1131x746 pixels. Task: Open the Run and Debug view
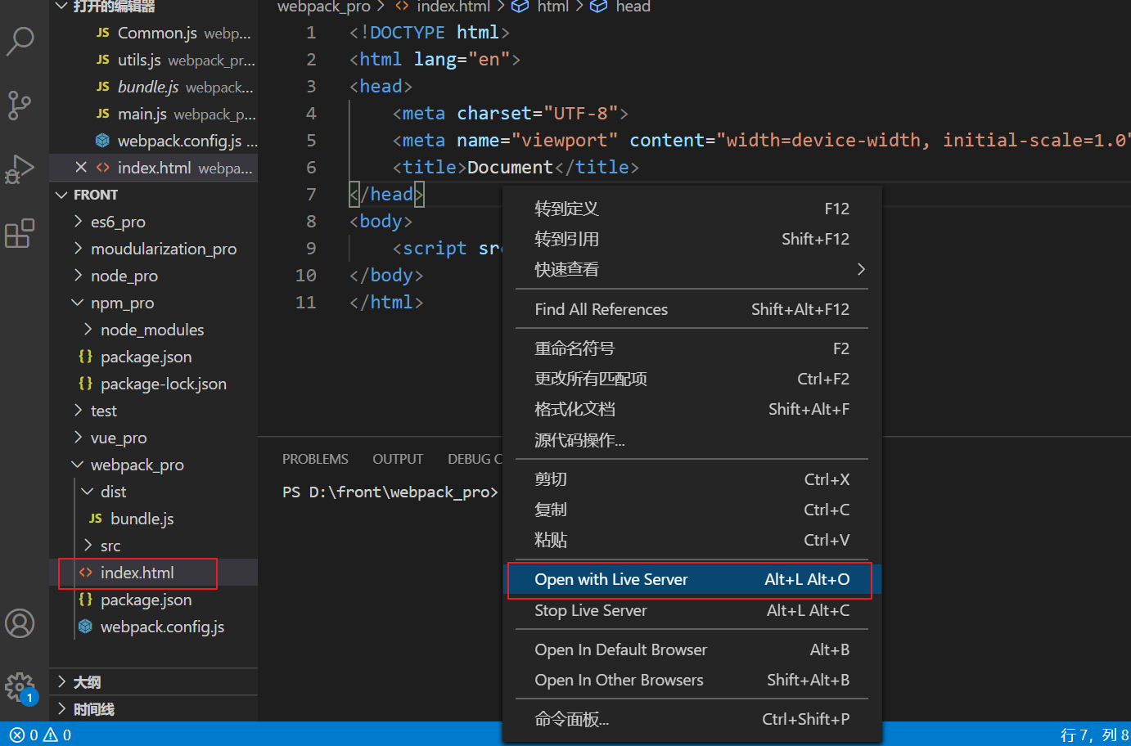pos(20,169)
